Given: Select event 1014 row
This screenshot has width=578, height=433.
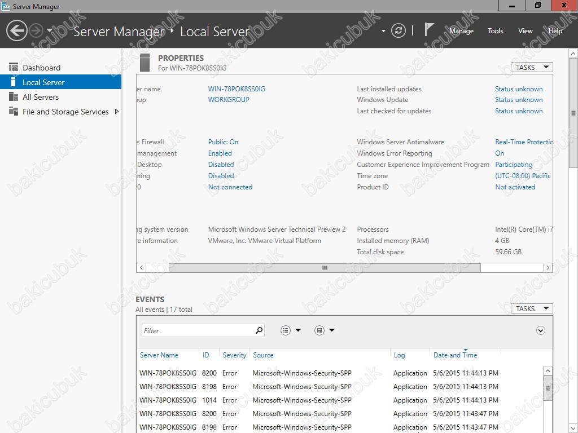Looking at the screenshot, I should (x=340, y=400).
